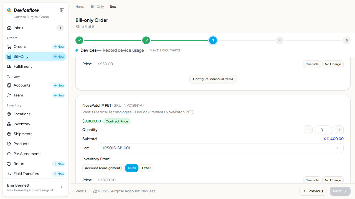Click the Accounts building icon

(9, 85)
